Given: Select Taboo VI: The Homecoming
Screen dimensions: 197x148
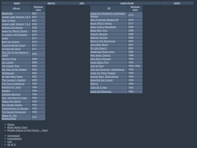Looking at the screenshot, I should tap(9, 117).
